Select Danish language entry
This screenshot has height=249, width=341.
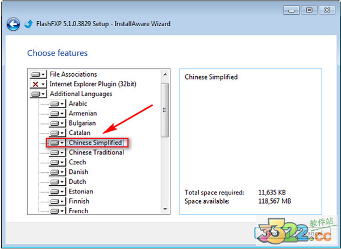point(78,172)
